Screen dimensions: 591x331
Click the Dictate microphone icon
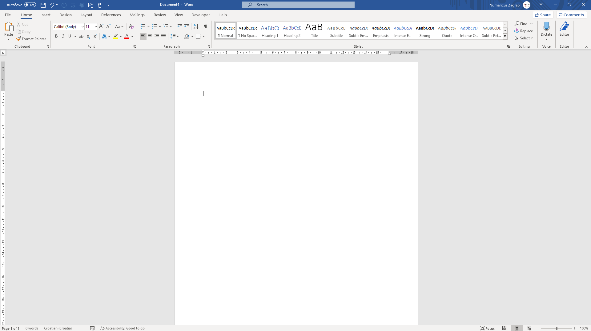(x=546, y=27)
